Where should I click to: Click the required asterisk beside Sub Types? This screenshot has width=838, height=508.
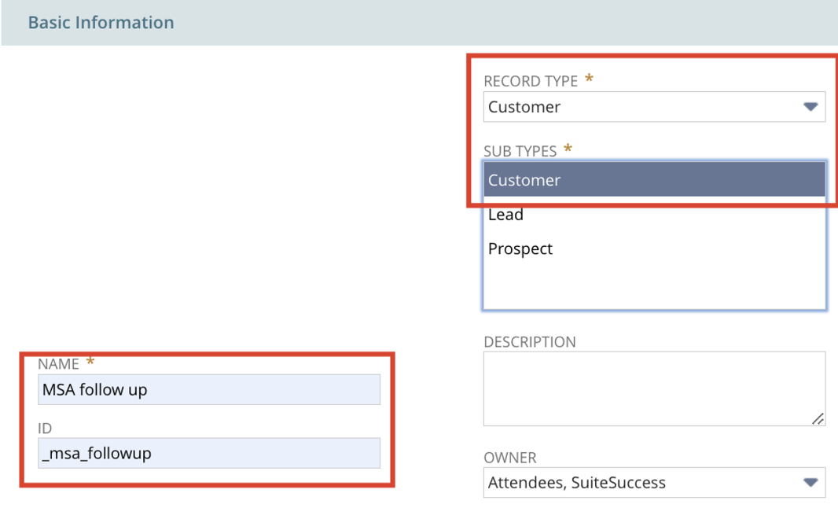568,148
